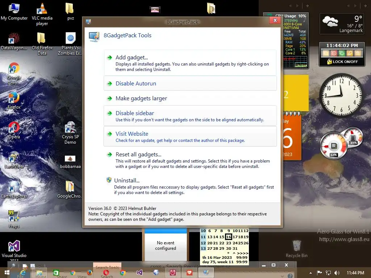Screen dimensions: 371x278
Task: Open Opera from the taskbar
Action: [x=106, y=273]
